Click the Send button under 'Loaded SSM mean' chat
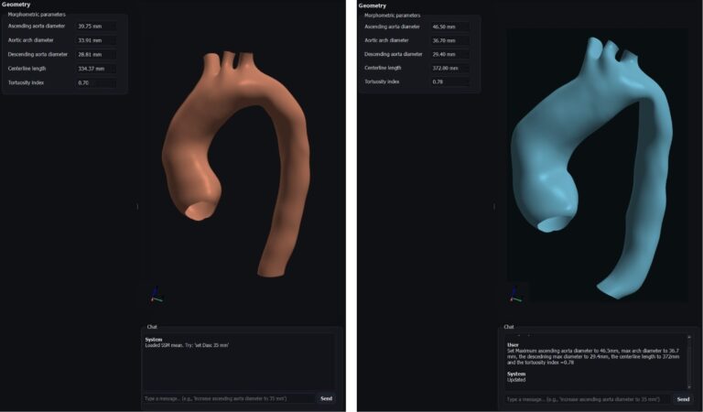Viewport: 703px width, 412px height. click(327, 398)
